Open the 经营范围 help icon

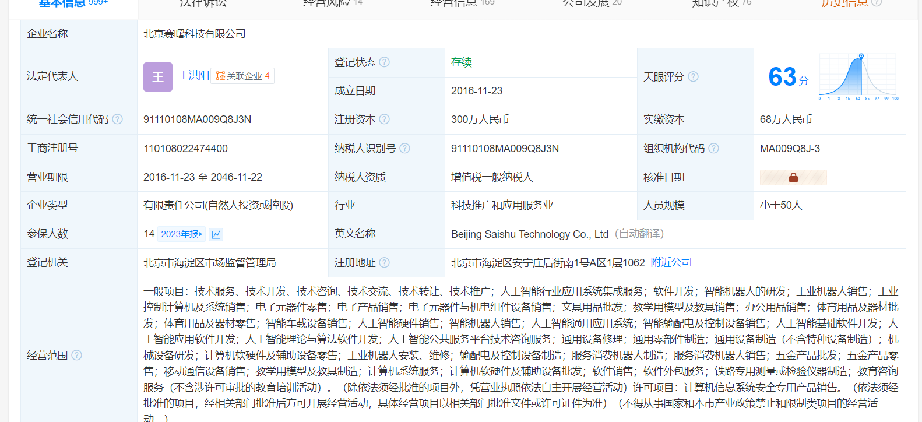76,355
